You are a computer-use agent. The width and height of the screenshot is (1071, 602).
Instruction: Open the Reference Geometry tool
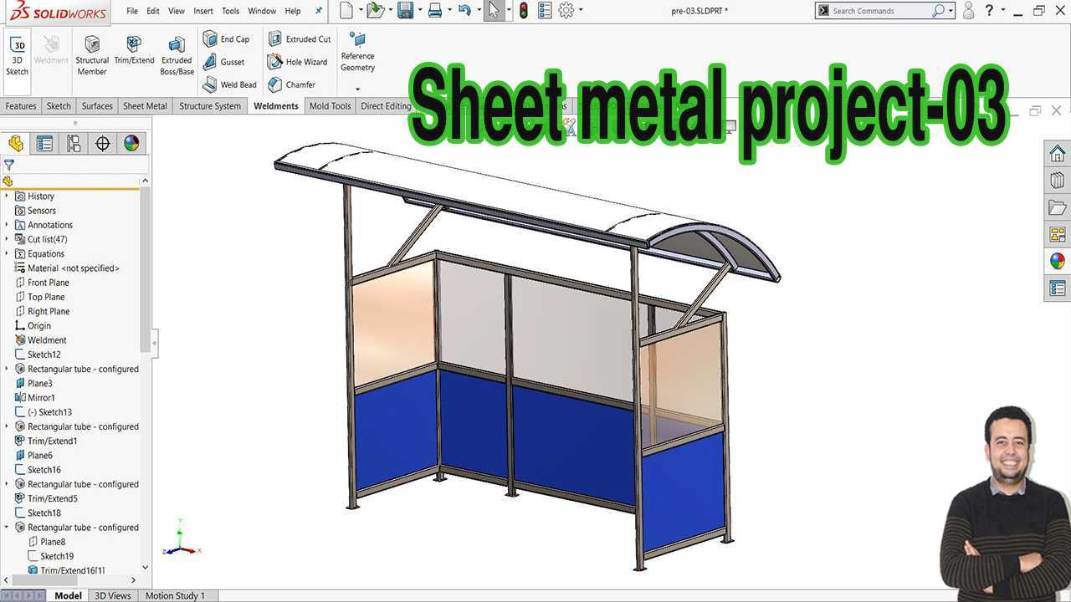pyautogui.click(x=357, y=52)
